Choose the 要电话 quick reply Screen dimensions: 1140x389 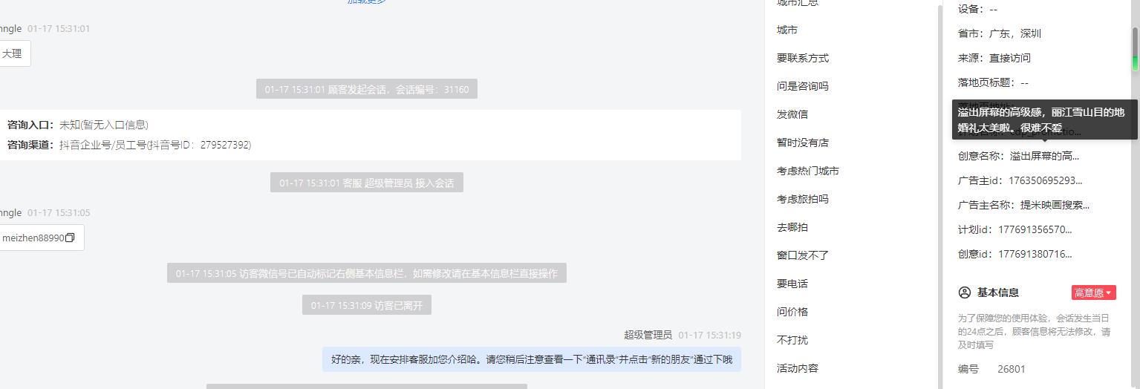coord(792,284)
